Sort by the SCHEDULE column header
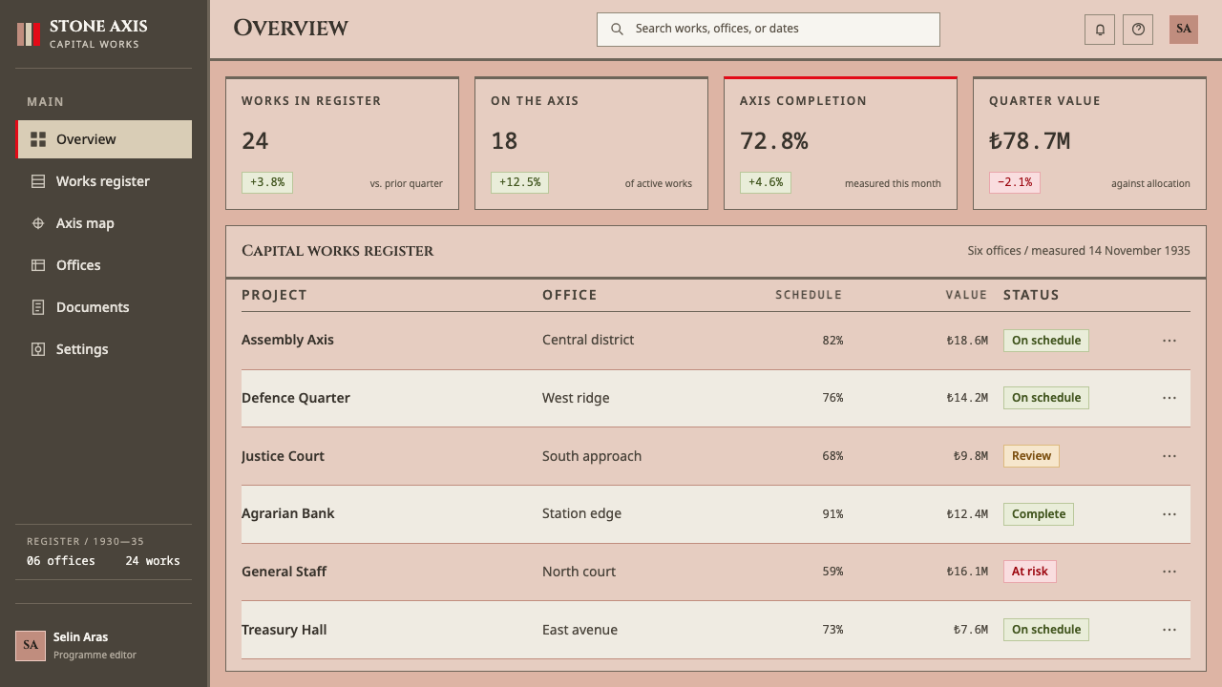Screen dimensions: 1222x687 [809, 295]
